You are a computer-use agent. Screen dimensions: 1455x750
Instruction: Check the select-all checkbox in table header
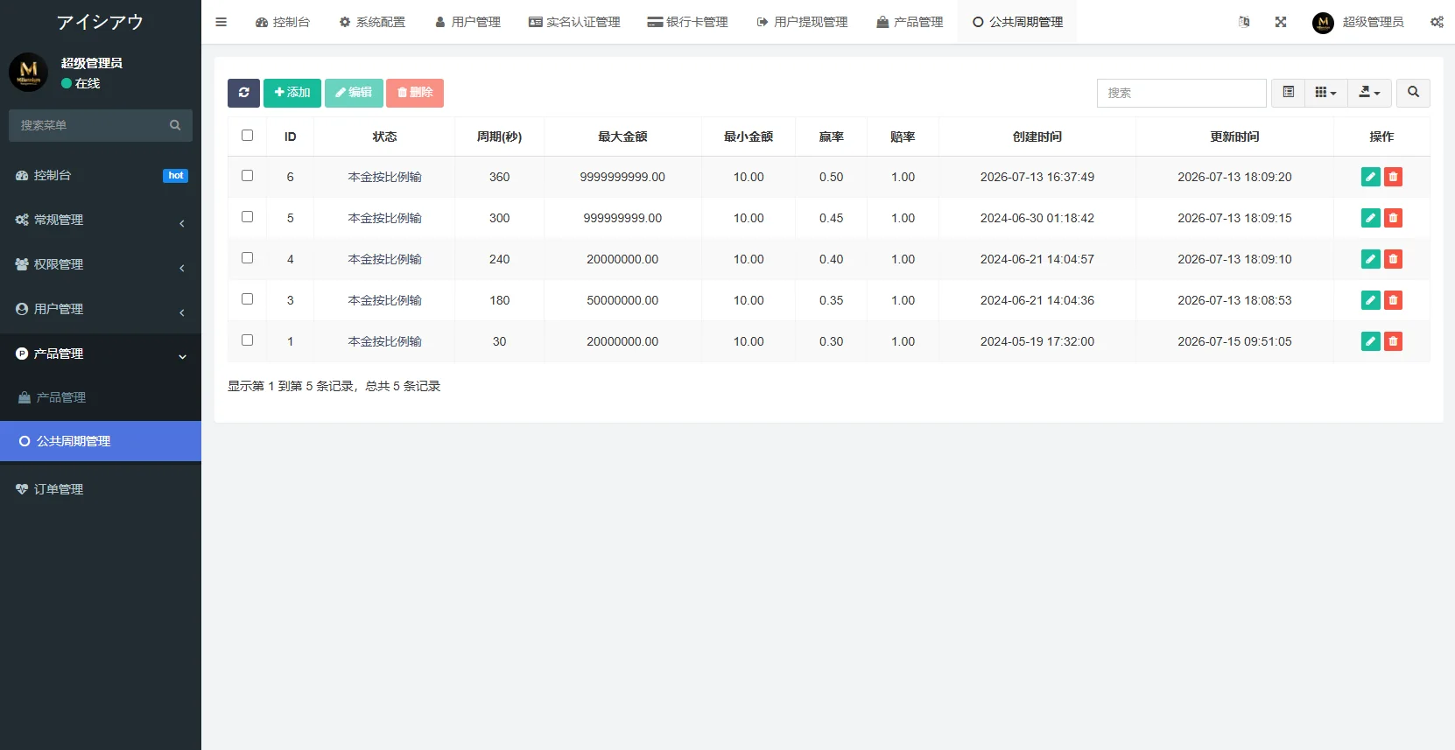point(247,136)
